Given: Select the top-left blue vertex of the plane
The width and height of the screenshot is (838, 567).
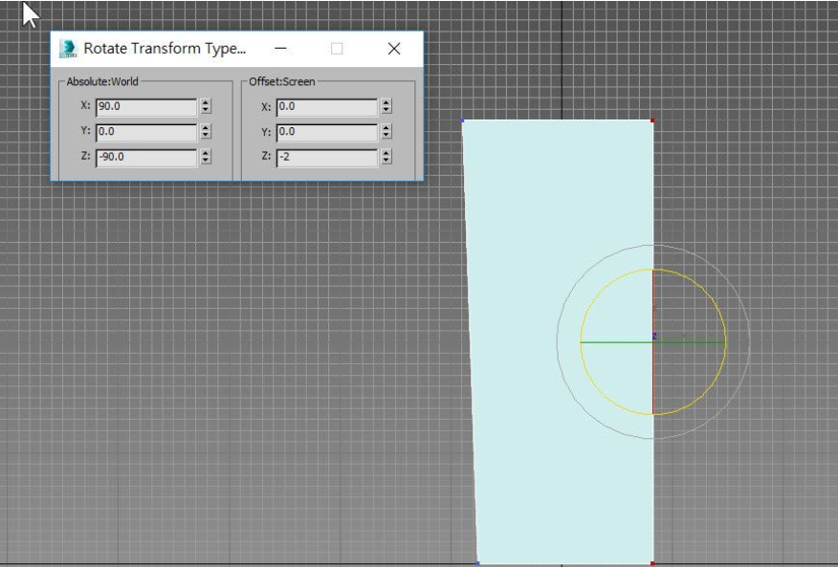Looking at the screenshot, I should (463, 120).
